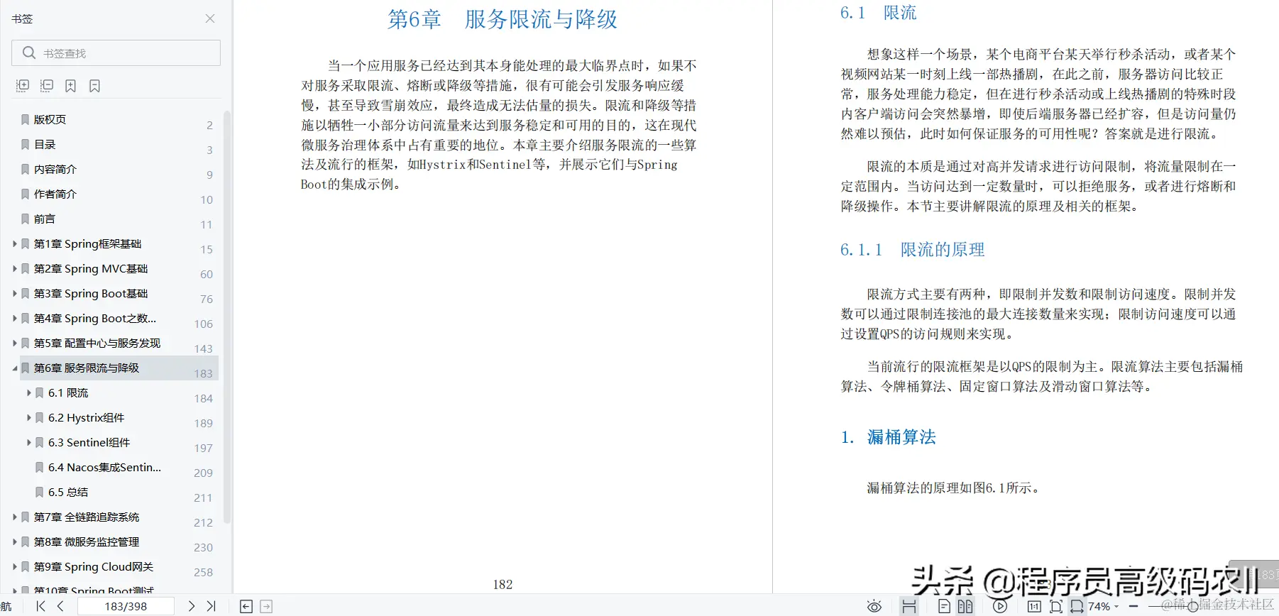Select 第7章 全链路追踪系统 bookmark entry
1279x616 pixels.
pyautogui.click(x=87, y=517)
